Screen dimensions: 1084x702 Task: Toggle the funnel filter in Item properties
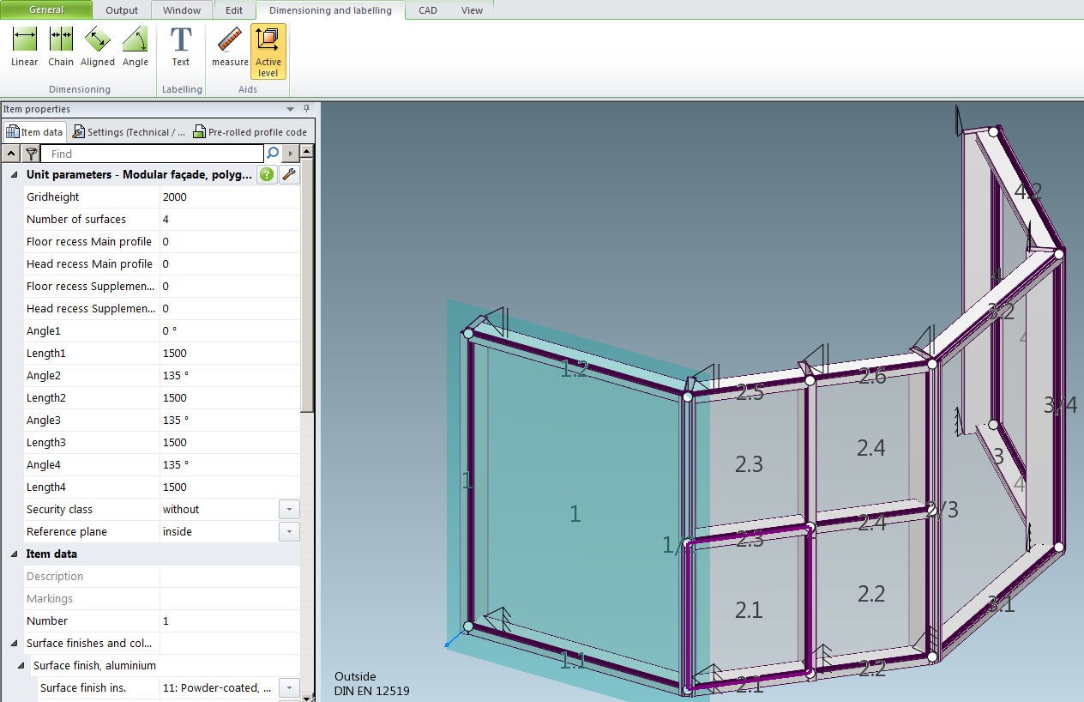click(x=31, y=154)
